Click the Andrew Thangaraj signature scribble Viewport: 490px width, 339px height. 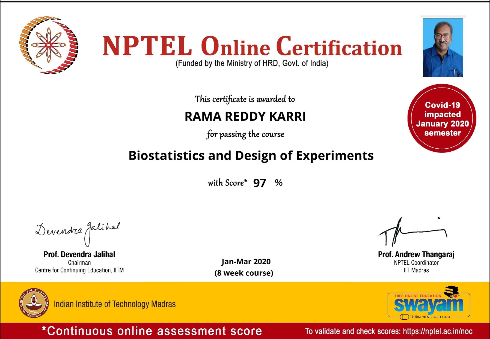pyautogui.click(x=412, y=232)
